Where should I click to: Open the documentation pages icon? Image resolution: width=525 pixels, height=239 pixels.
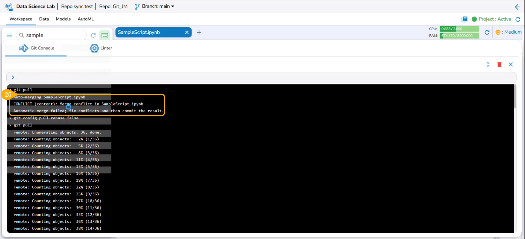[x=464, y=19]
